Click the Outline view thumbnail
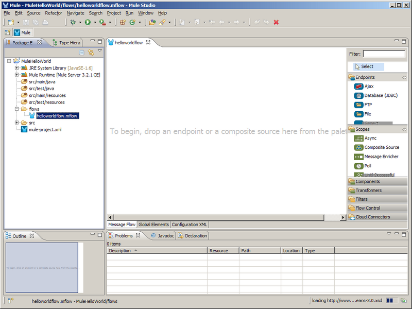Screen dimensions: 412x309 (x=42, y=267)
